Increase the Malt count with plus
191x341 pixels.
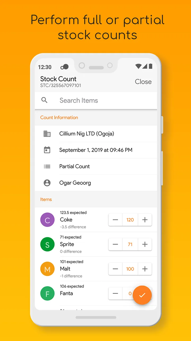click(145, 269)
